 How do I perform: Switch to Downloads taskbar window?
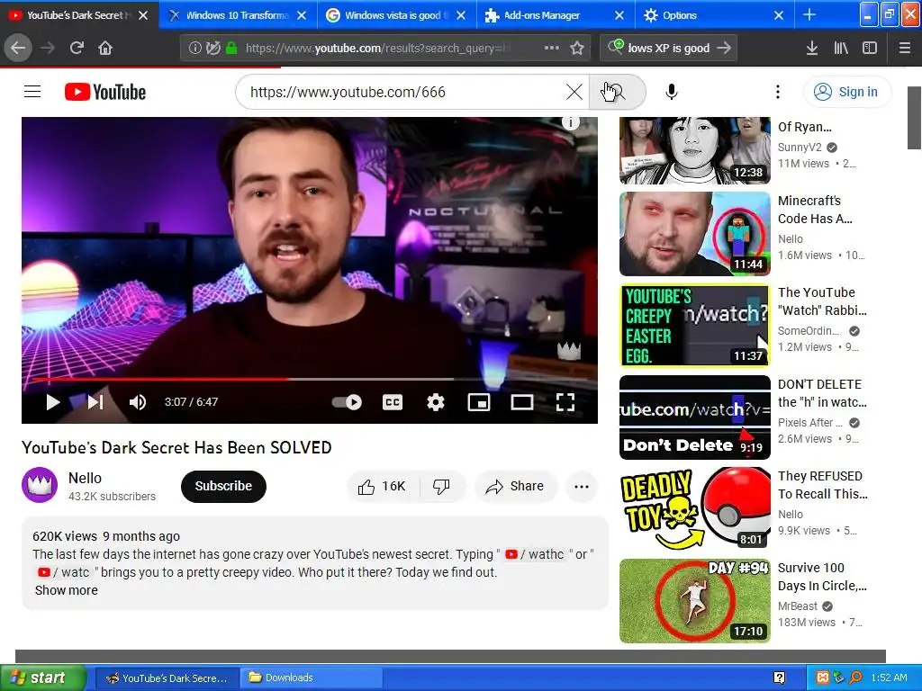[311, 678]
